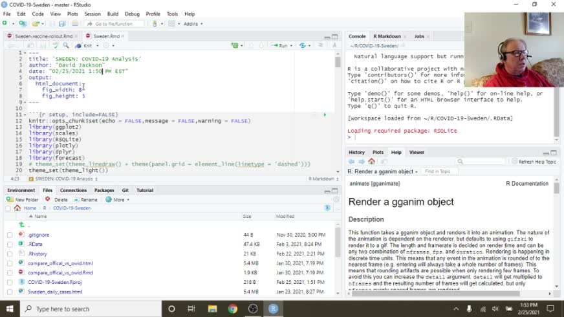Click the spell check icon in the editor toolbar
The width and height of the screenshot is (564, 317).
(x=56, y=45)
